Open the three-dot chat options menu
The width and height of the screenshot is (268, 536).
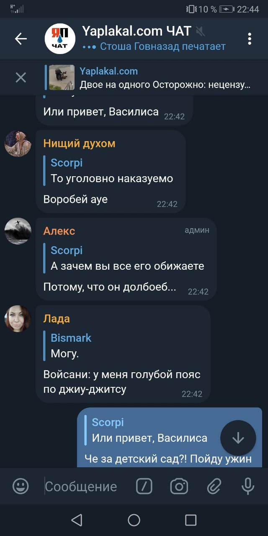(250, 39)
